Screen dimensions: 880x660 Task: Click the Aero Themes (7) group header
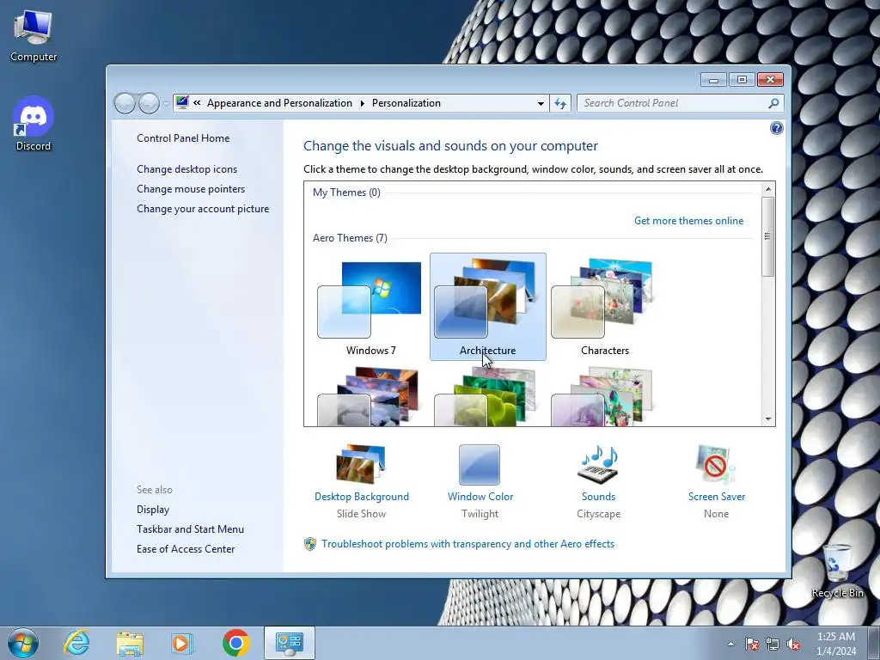(350, 238)
